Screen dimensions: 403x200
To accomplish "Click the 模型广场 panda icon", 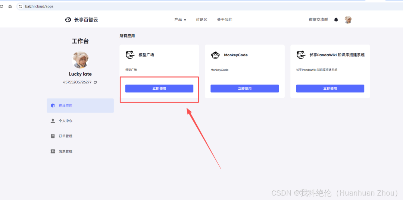I will (x=130, y=55).
